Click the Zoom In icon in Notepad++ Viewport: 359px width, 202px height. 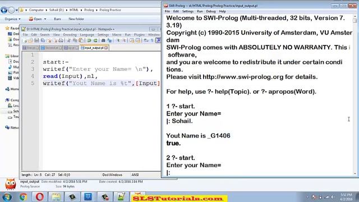click(118, 40)
